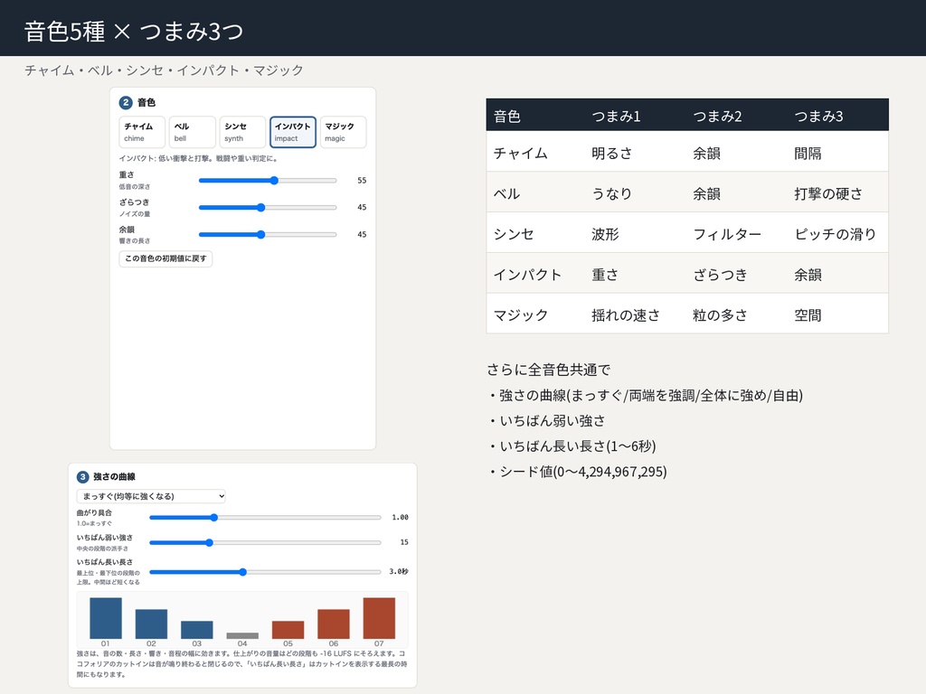Image resolution: width=926 pixels, height=694 pixels.
Task: Click the ピッチの滑り cell in the table
Action: tap(835, 234)
